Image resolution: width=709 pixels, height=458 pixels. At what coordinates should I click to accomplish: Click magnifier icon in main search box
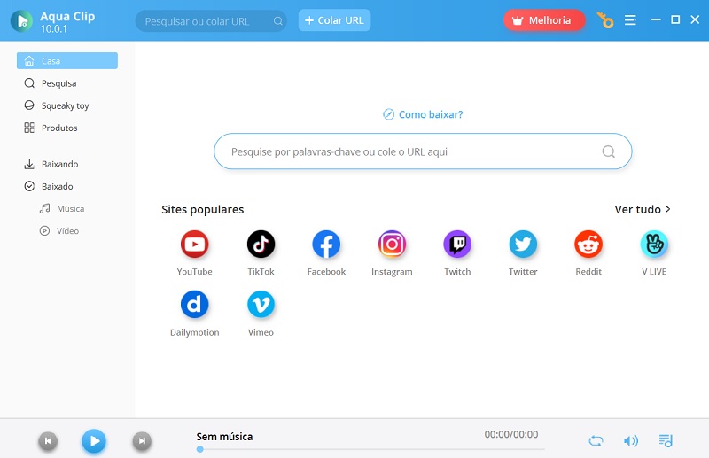pos(609,151)
